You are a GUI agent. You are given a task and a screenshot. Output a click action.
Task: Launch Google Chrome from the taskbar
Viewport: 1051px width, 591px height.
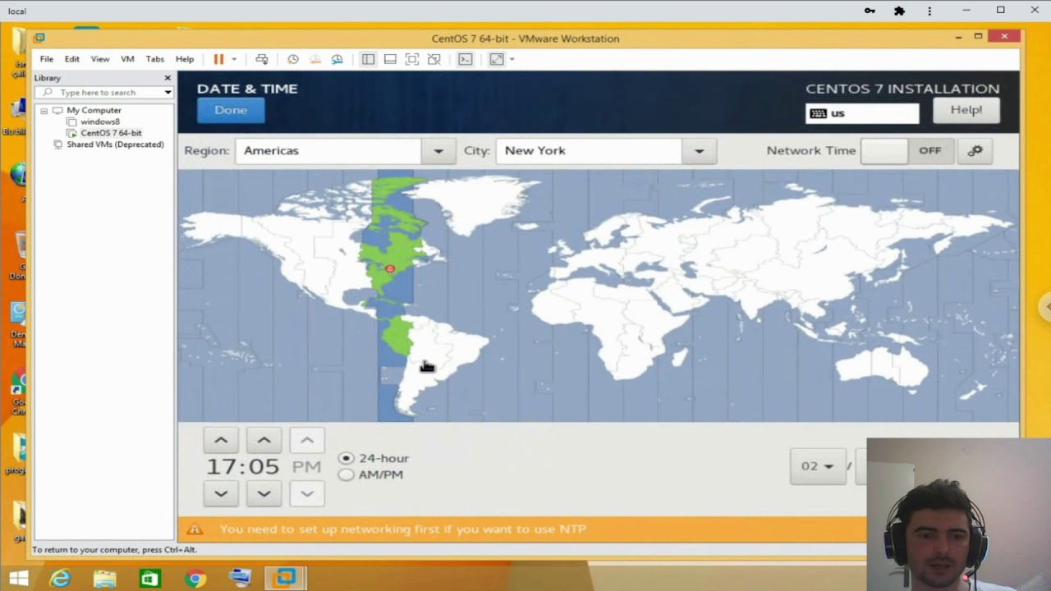pos(195,579)
